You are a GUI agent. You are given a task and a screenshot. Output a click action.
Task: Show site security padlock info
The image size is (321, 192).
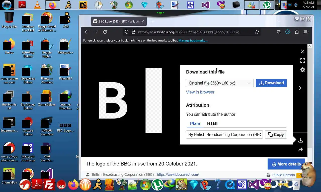pos(133,32)
